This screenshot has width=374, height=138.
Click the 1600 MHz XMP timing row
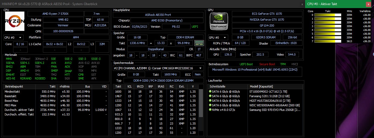click(x=156, y=92)
